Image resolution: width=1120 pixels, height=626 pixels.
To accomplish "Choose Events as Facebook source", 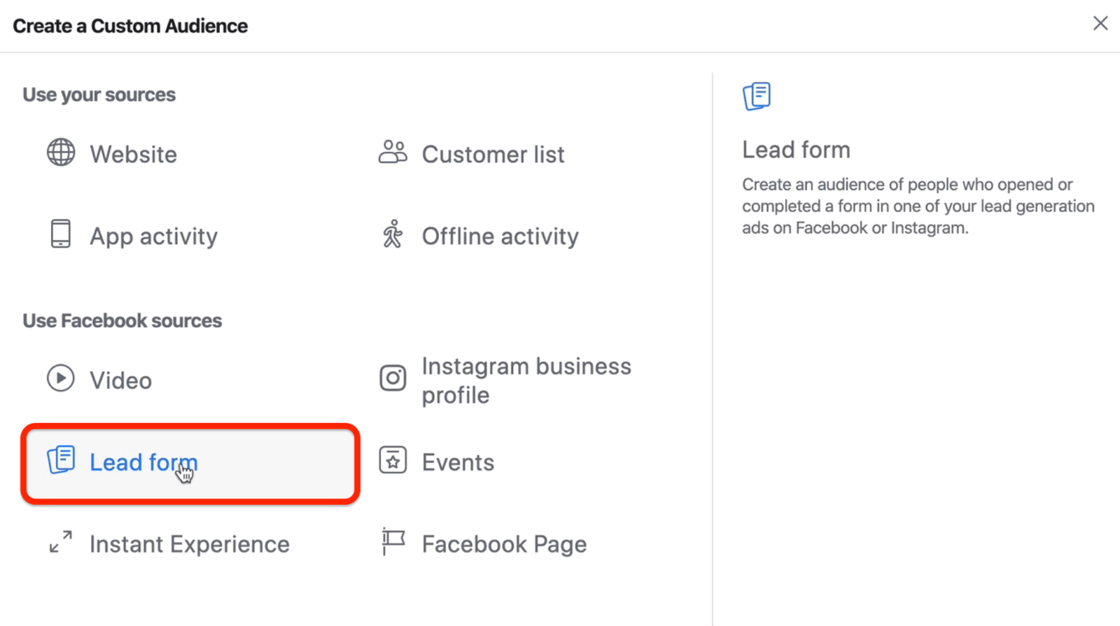I will click(x=458, y=462).
